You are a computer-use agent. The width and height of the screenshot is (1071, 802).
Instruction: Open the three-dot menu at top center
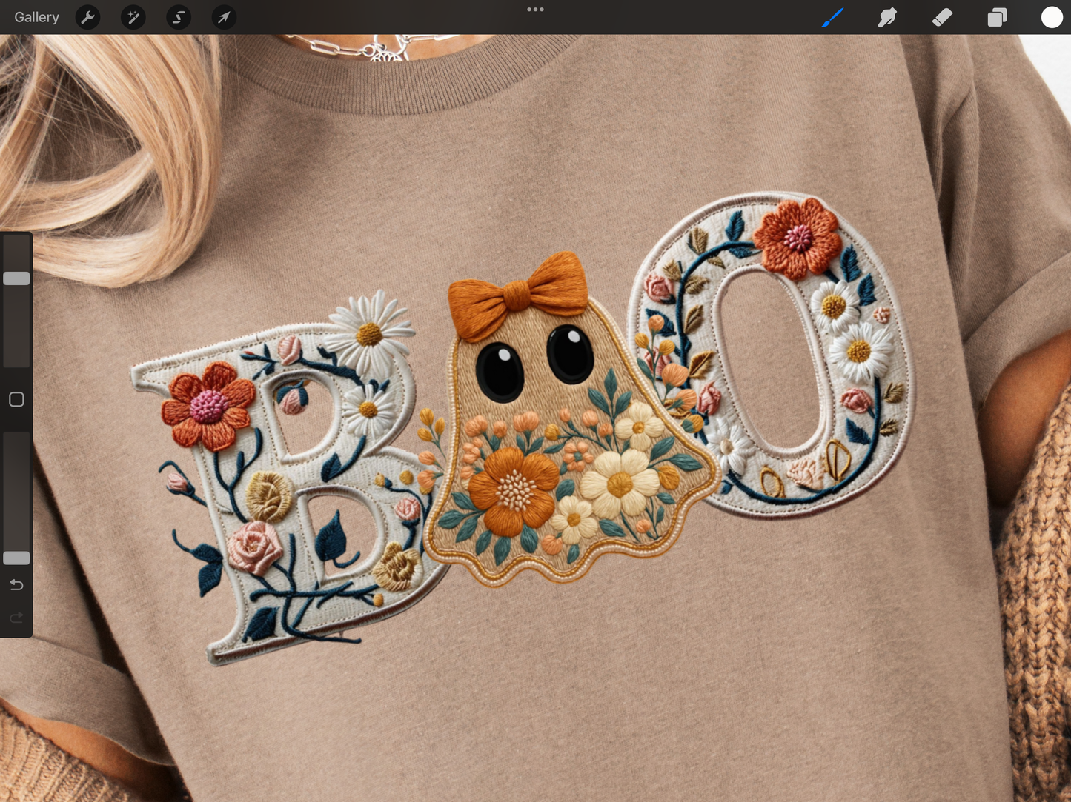[x=535, y=10]
